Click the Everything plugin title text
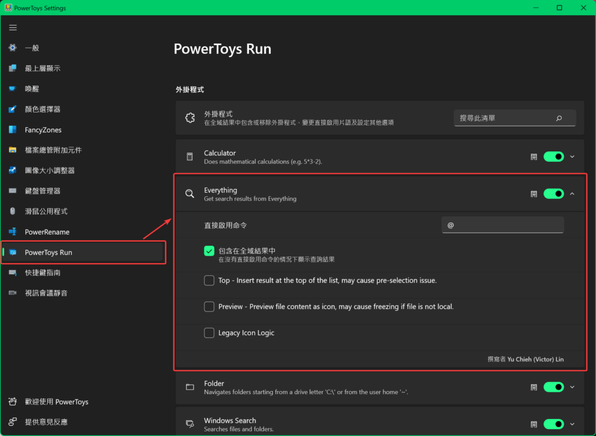596x436 pixels. pos(221,190)
